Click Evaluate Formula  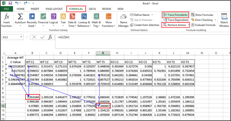tap(203, 25)
